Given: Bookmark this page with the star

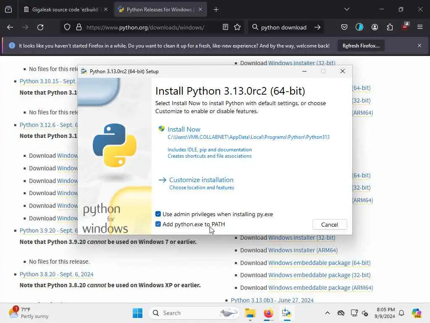Looking at the screenshot, I should point(237,27).
